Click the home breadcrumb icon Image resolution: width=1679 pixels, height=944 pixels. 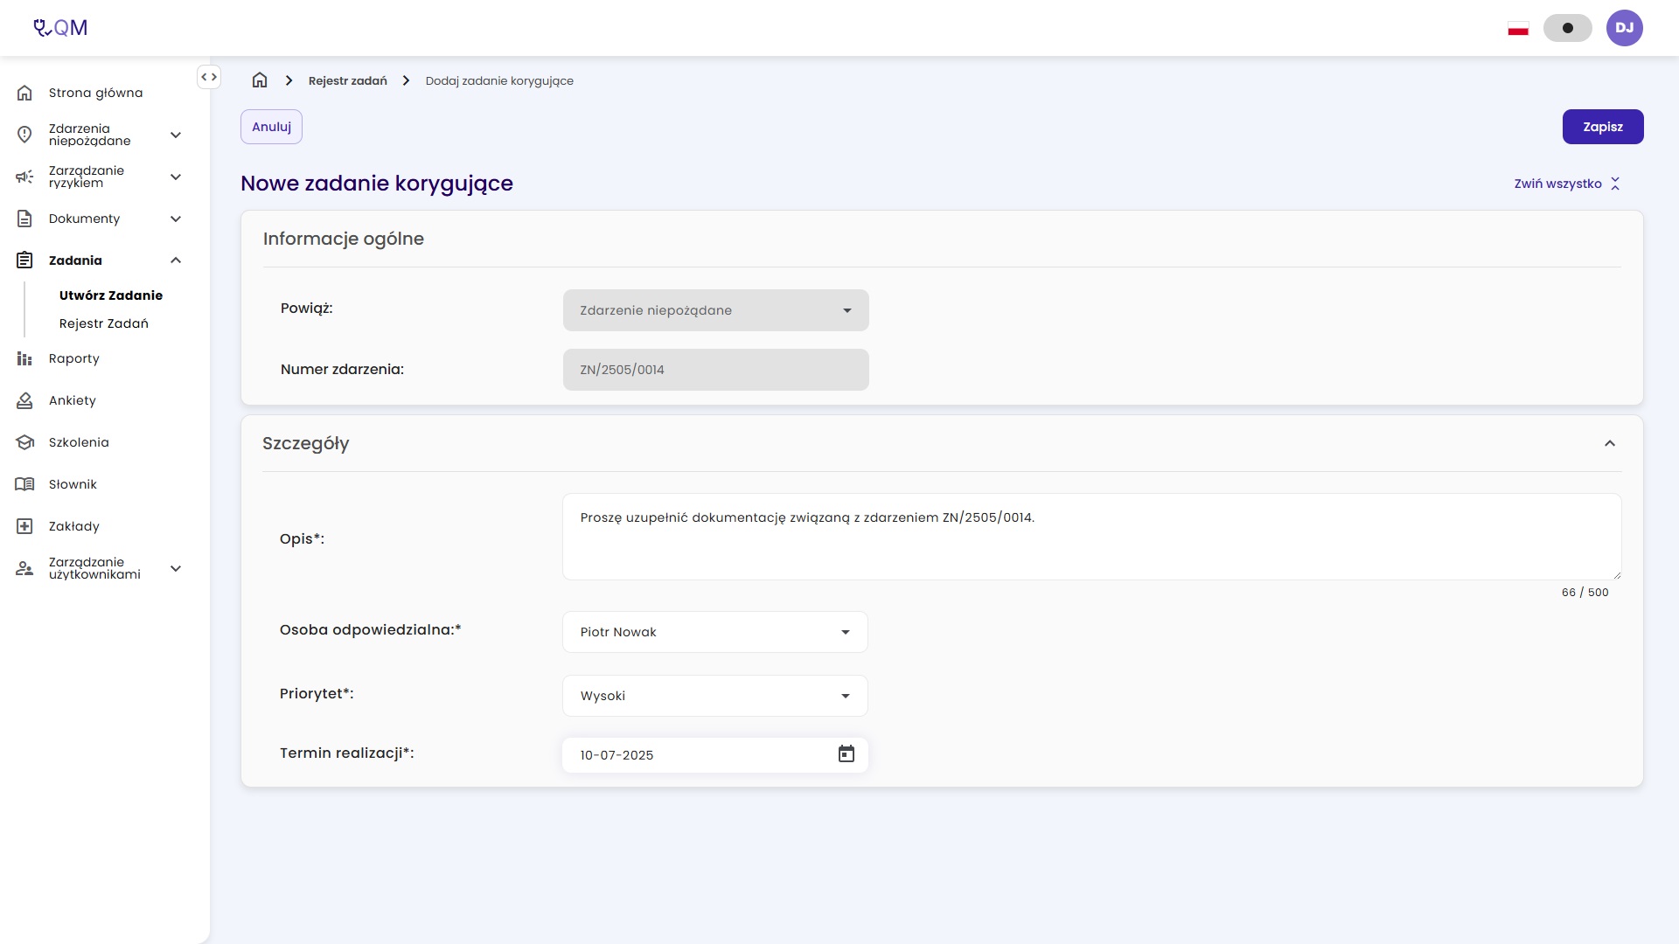[x=260, y=80]
